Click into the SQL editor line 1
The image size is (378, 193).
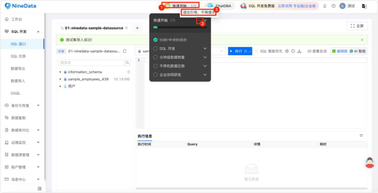256,60
